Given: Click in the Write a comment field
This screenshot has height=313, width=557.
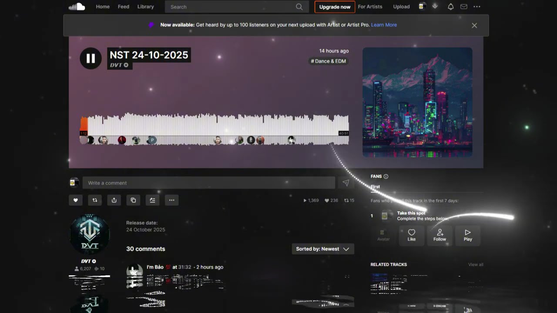Looking at the screenshot, I should [209, 183].
